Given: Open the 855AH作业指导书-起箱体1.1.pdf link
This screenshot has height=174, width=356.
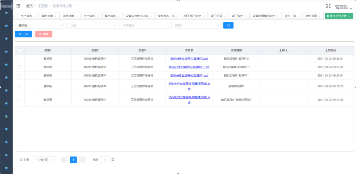Looking at the screenshot, I should [189, 67].
